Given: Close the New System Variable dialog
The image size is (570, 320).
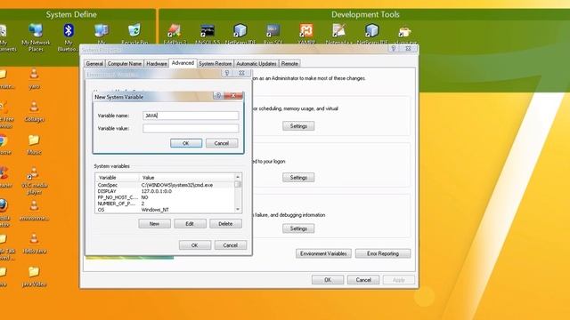Looking at the screenshot, I should [233, 96].
